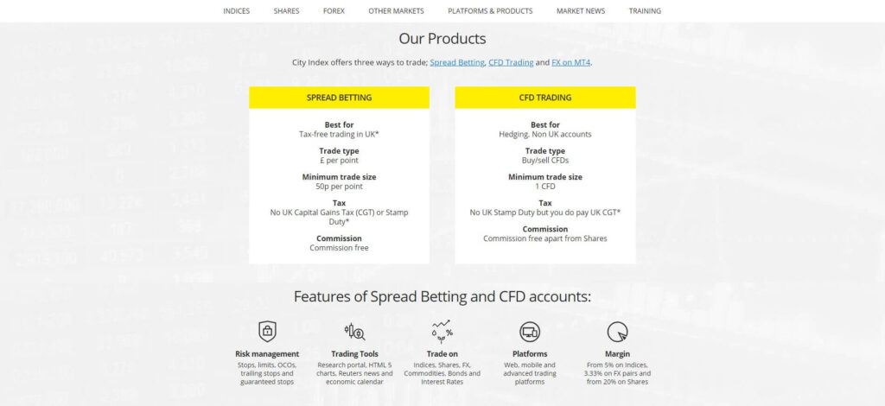
Task: Follow the FX on MT4 link
Action: [x=570, y=62]
